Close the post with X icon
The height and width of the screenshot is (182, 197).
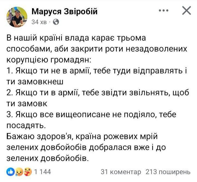tap(187, 10)
